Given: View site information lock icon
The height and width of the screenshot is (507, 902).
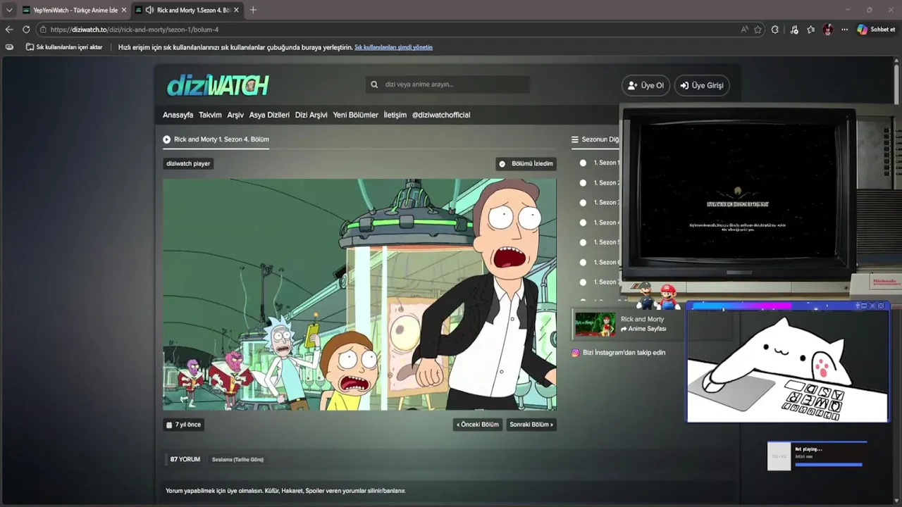Looking at the screenshot, I should tap(43, 30).
